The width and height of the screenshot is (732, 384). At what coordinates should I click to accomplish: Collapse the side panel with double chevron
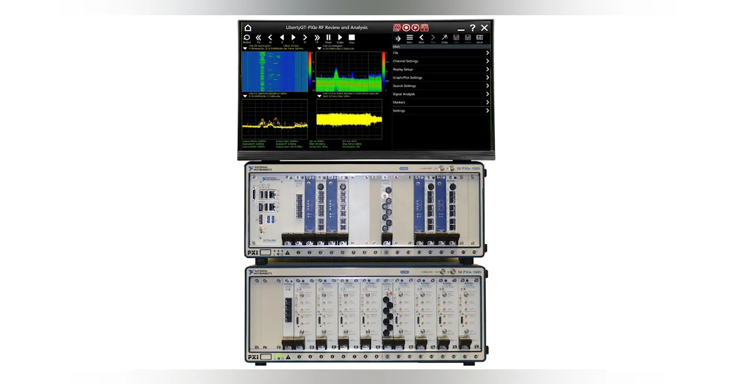click(398, 38)
